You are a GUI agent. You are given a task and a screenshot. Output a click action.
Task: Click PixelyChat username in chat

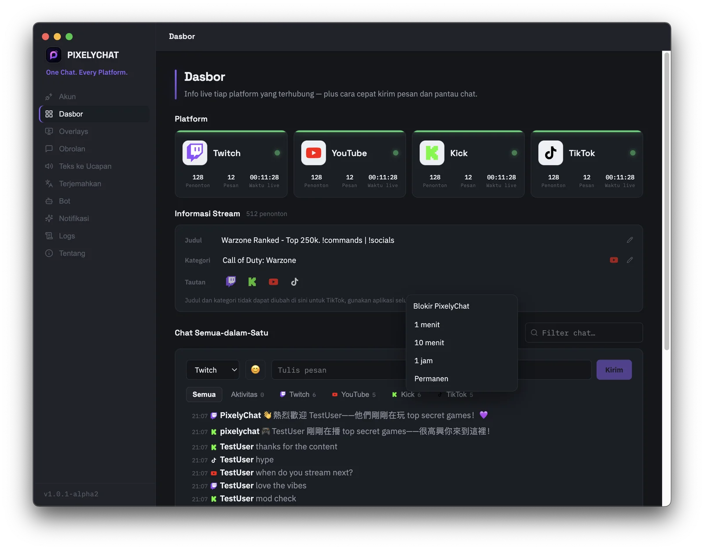[240, 415]
